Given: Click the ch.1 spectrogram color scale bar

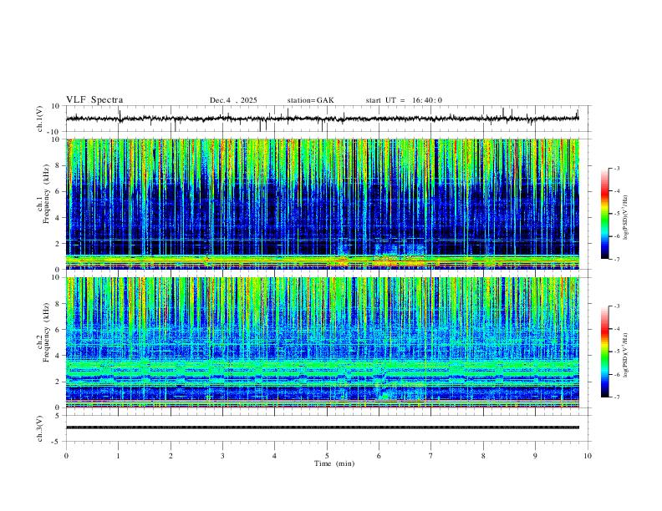Looking at the screenshot, I should point(604,214).
